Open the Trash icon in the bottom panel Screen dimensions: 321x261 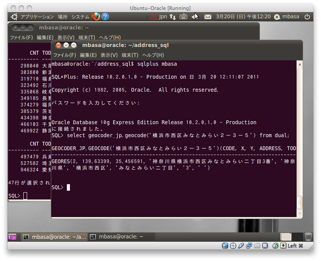[308, 237]
